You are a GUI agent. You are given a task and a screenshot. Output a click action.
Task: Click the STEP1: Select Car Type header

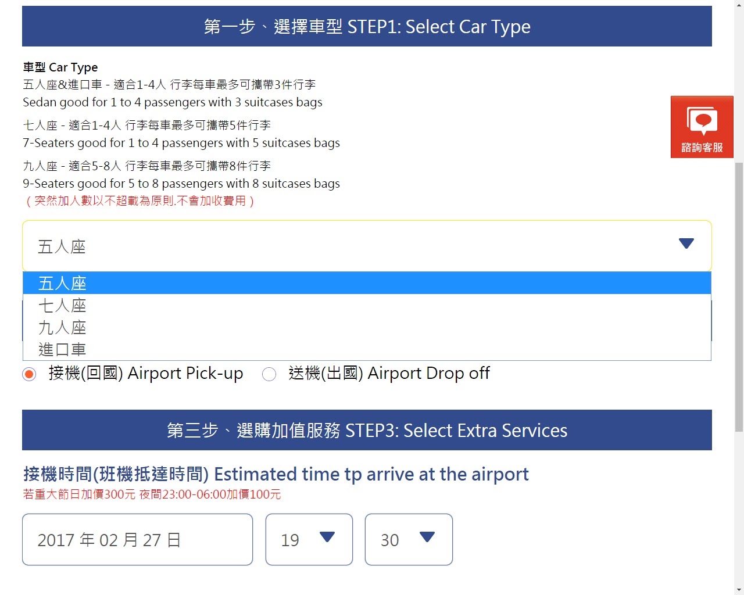coord(367,27)
